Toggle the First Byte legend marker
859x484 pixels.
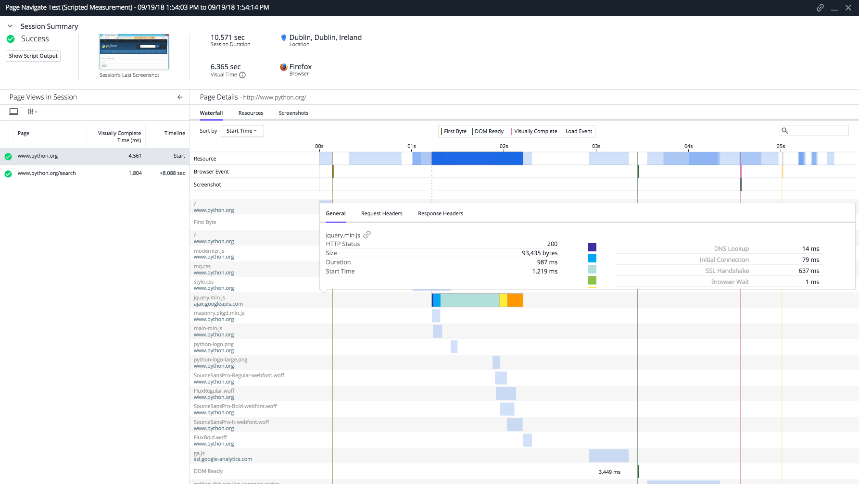pos(454,131)
